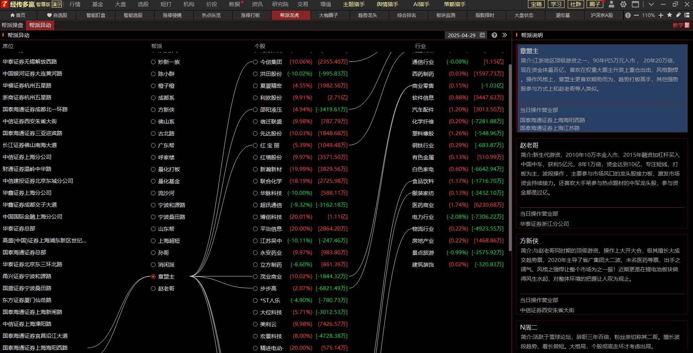The width and height of the screenshot is (693, 353).
Task: Click 中信证券西安朱雀大街 in 方新侠 card
Action: (x=547, y=310)
